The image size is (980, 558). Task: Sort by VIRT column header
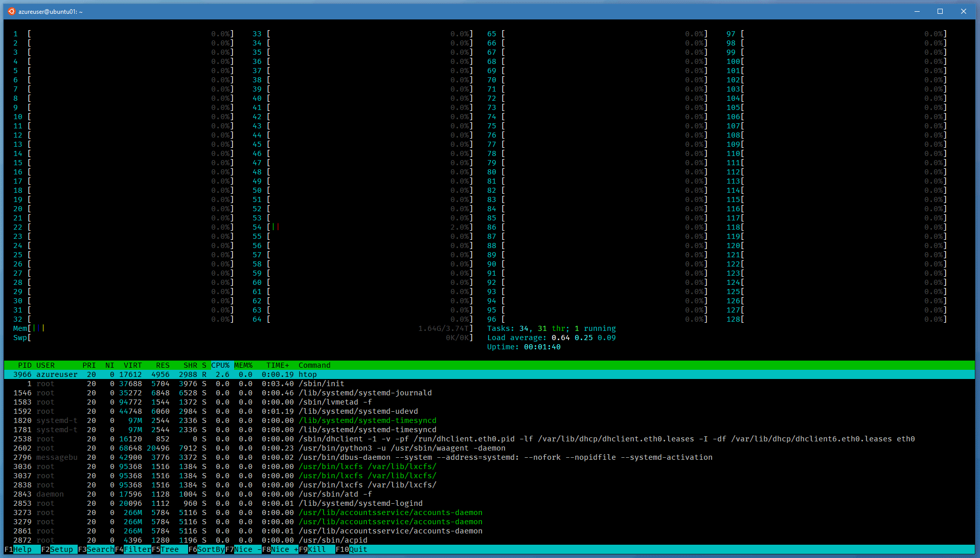(133, 365)
